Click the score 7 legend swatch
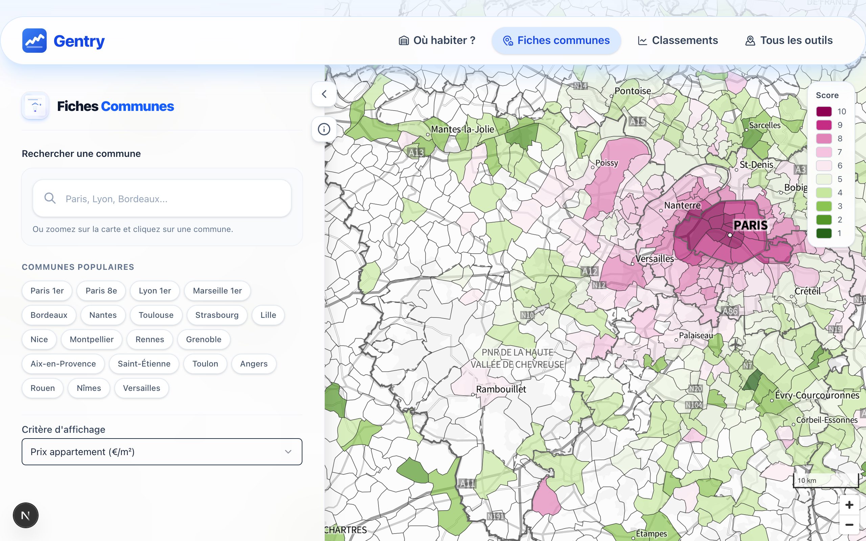 point(824,152)
